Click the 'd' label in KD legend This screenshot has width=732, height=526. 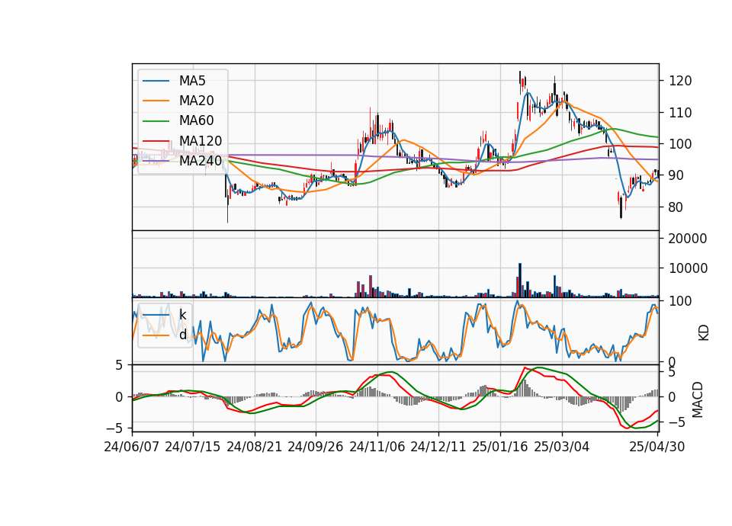pos(182,335)
